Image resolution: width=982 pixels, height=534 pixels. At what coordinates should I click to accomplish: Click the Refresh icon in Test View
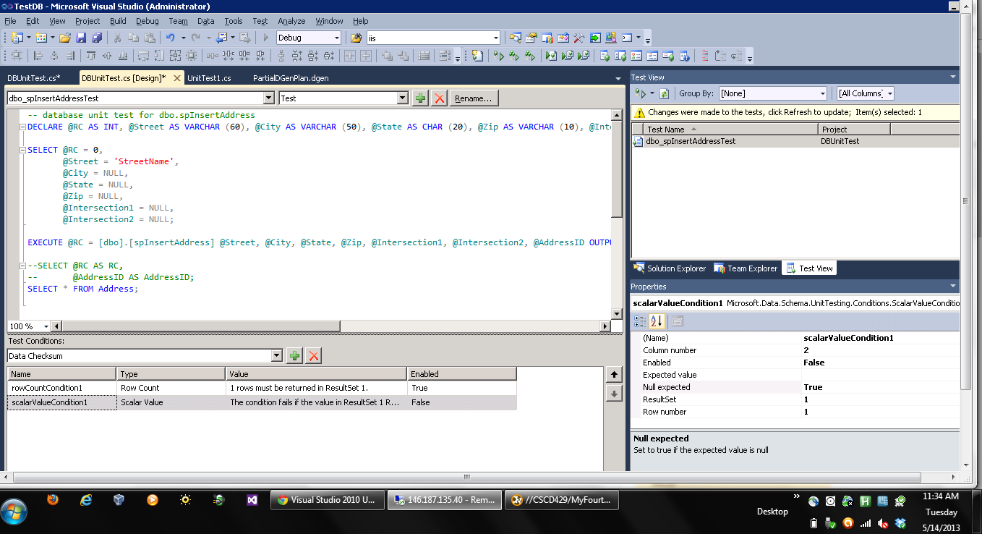665,93
